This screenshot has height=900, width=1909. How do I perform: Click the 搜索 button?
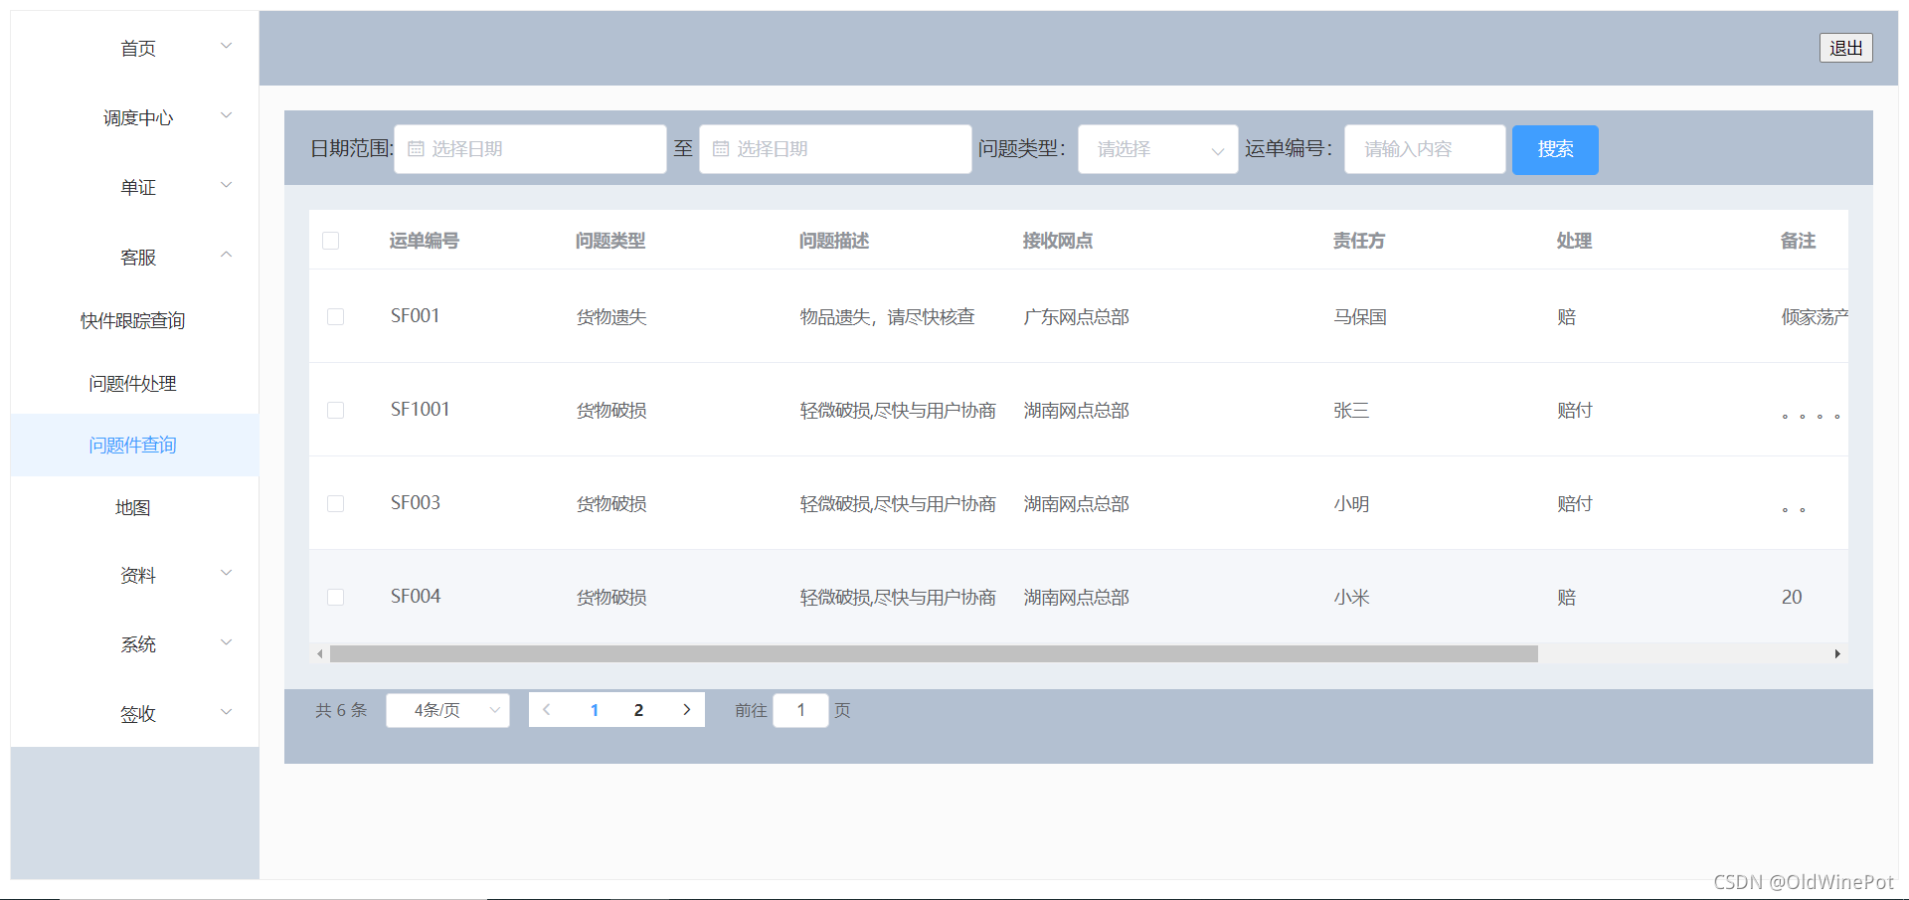pos(1555,149)
